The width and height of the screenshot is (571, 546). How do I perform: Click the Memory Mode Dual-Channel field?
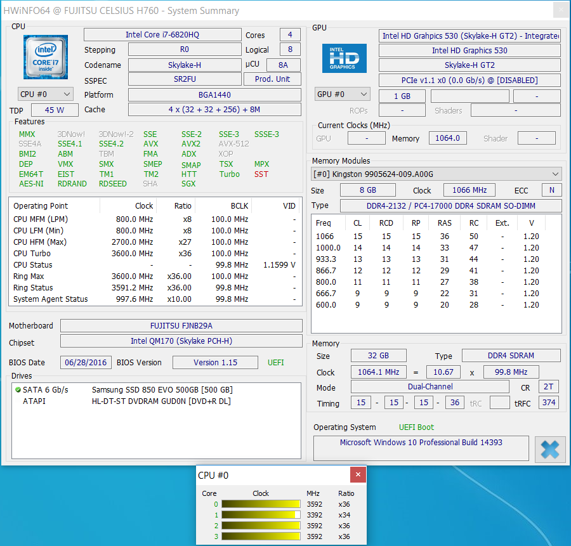tap(430, 387)
